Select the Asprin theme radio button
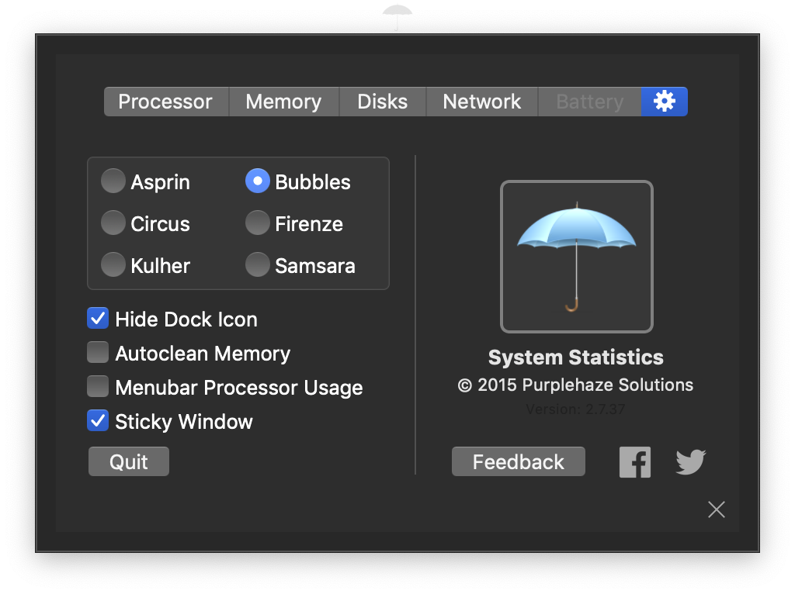This screenshot has width=795, height=594. click(113, 181)
